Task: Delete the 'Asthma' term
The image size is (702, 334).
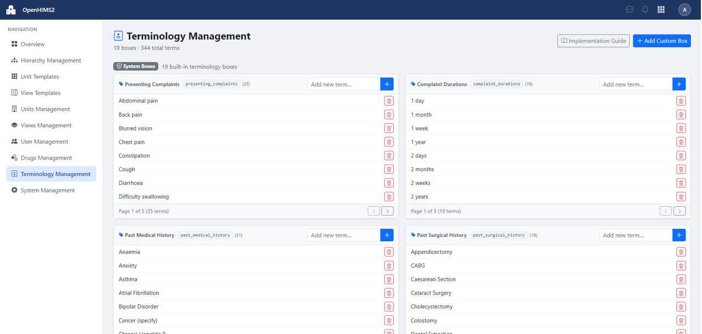Action: click(x=389, y=280)
